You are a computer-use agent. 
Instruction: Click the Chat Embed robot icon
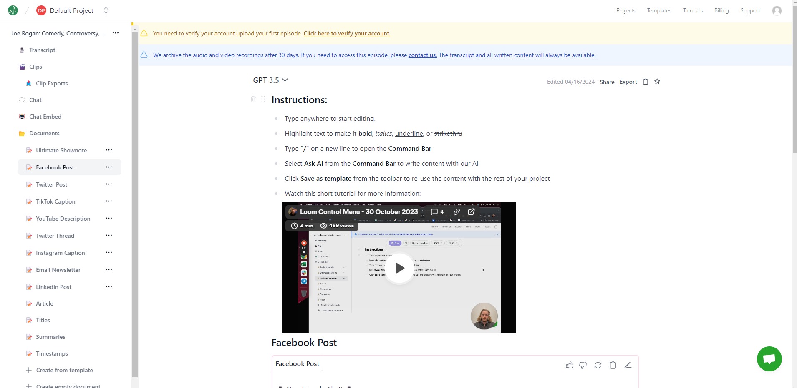tap(22, 117)
